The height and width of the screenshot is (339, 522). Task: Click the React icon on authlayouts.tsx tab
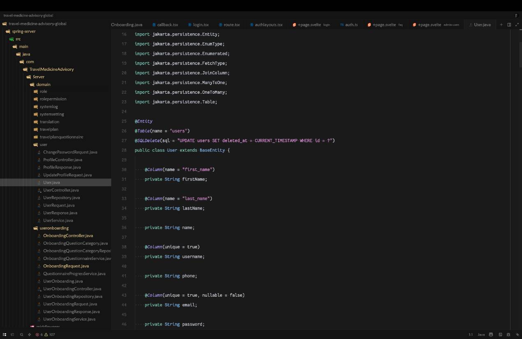coord(251,25)
